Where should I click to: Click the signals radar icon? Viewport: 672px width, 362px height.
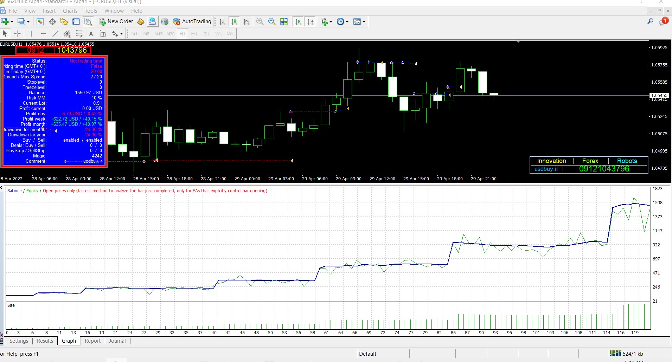[165, 22]
